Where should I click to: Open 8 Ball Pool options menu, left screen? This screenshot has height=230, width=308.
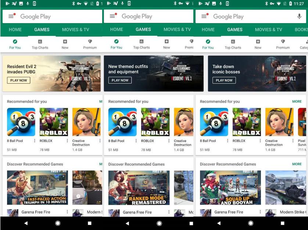pyautogui.click(x=35, y=141)
